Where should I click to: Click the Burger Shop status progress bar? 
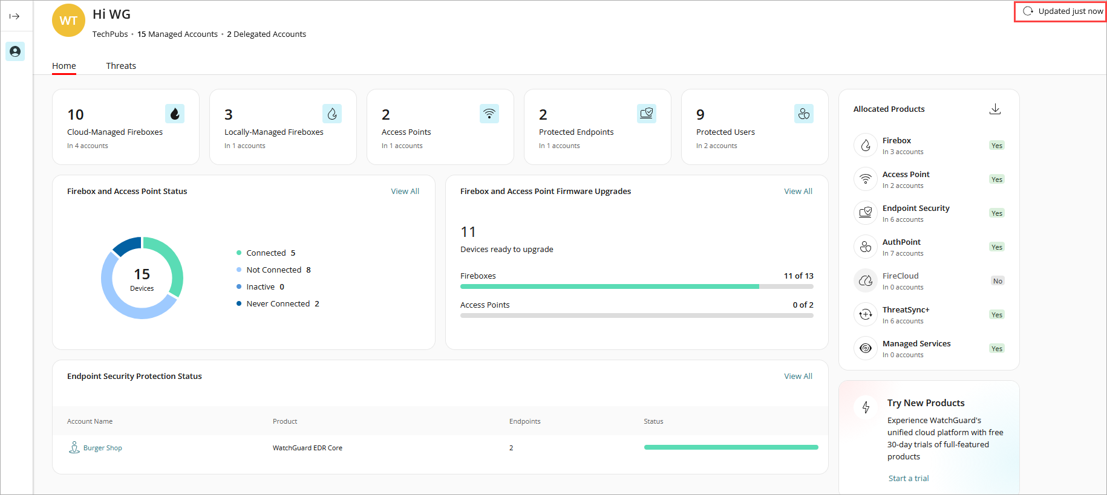pos(731,447)
